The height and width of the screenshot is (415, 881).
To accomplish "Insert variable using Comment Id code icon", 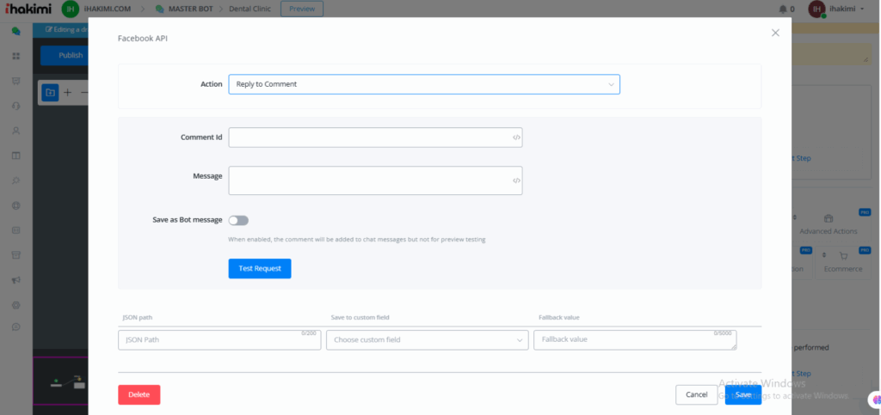I will pos(516,137).
